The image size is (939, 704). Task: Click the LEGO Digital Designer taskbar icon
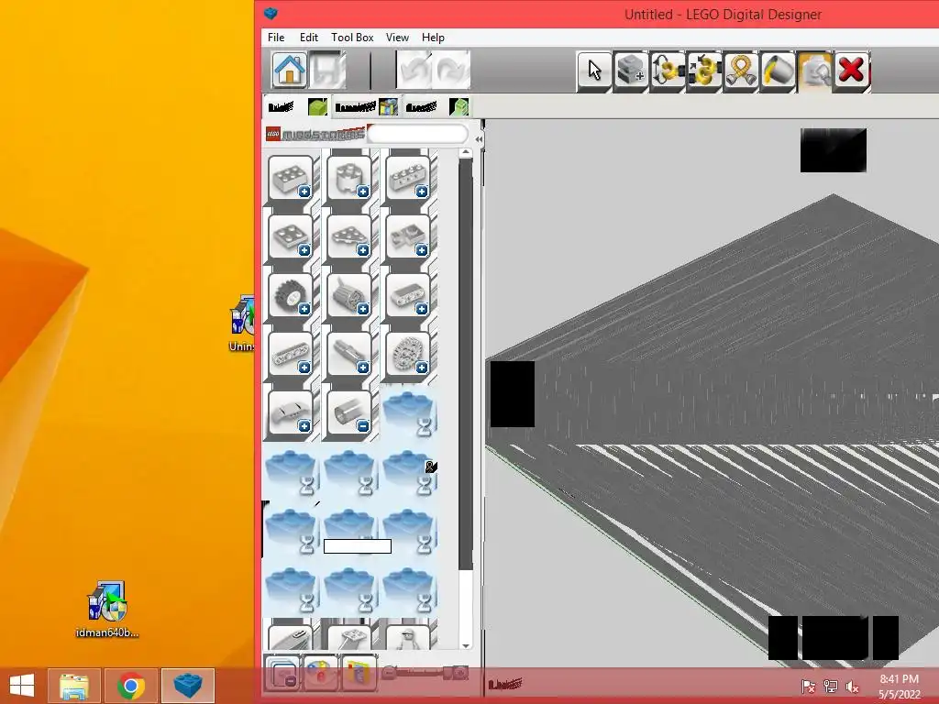tap(187, 686)
